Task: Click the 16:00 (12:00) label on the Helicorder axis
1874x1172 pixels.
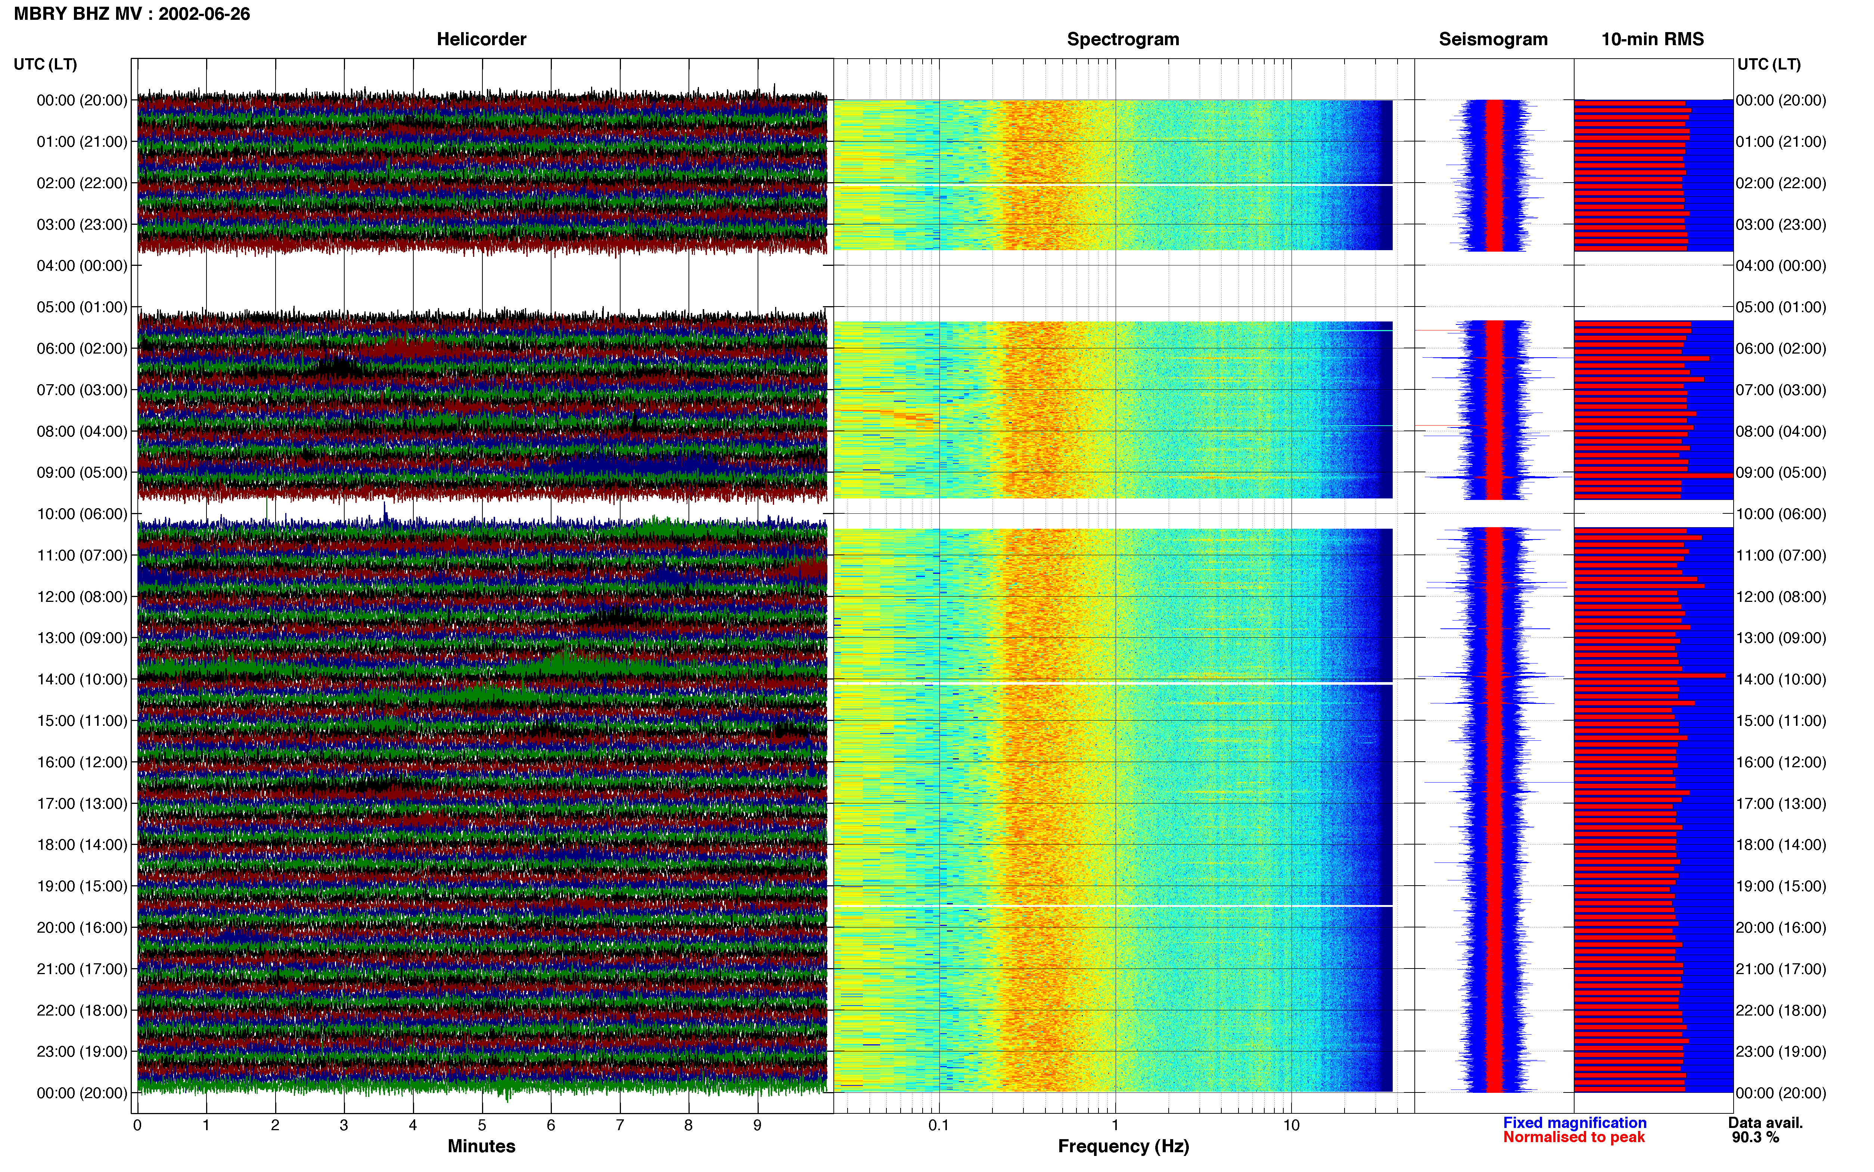Action: coord(82,762)
